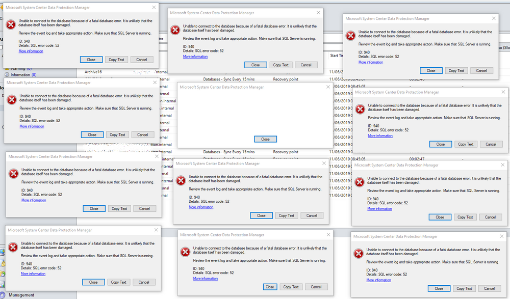Click Cancel in the top-left error dialog
Viewport: 510px width, 299px height.
click(141, 60)
